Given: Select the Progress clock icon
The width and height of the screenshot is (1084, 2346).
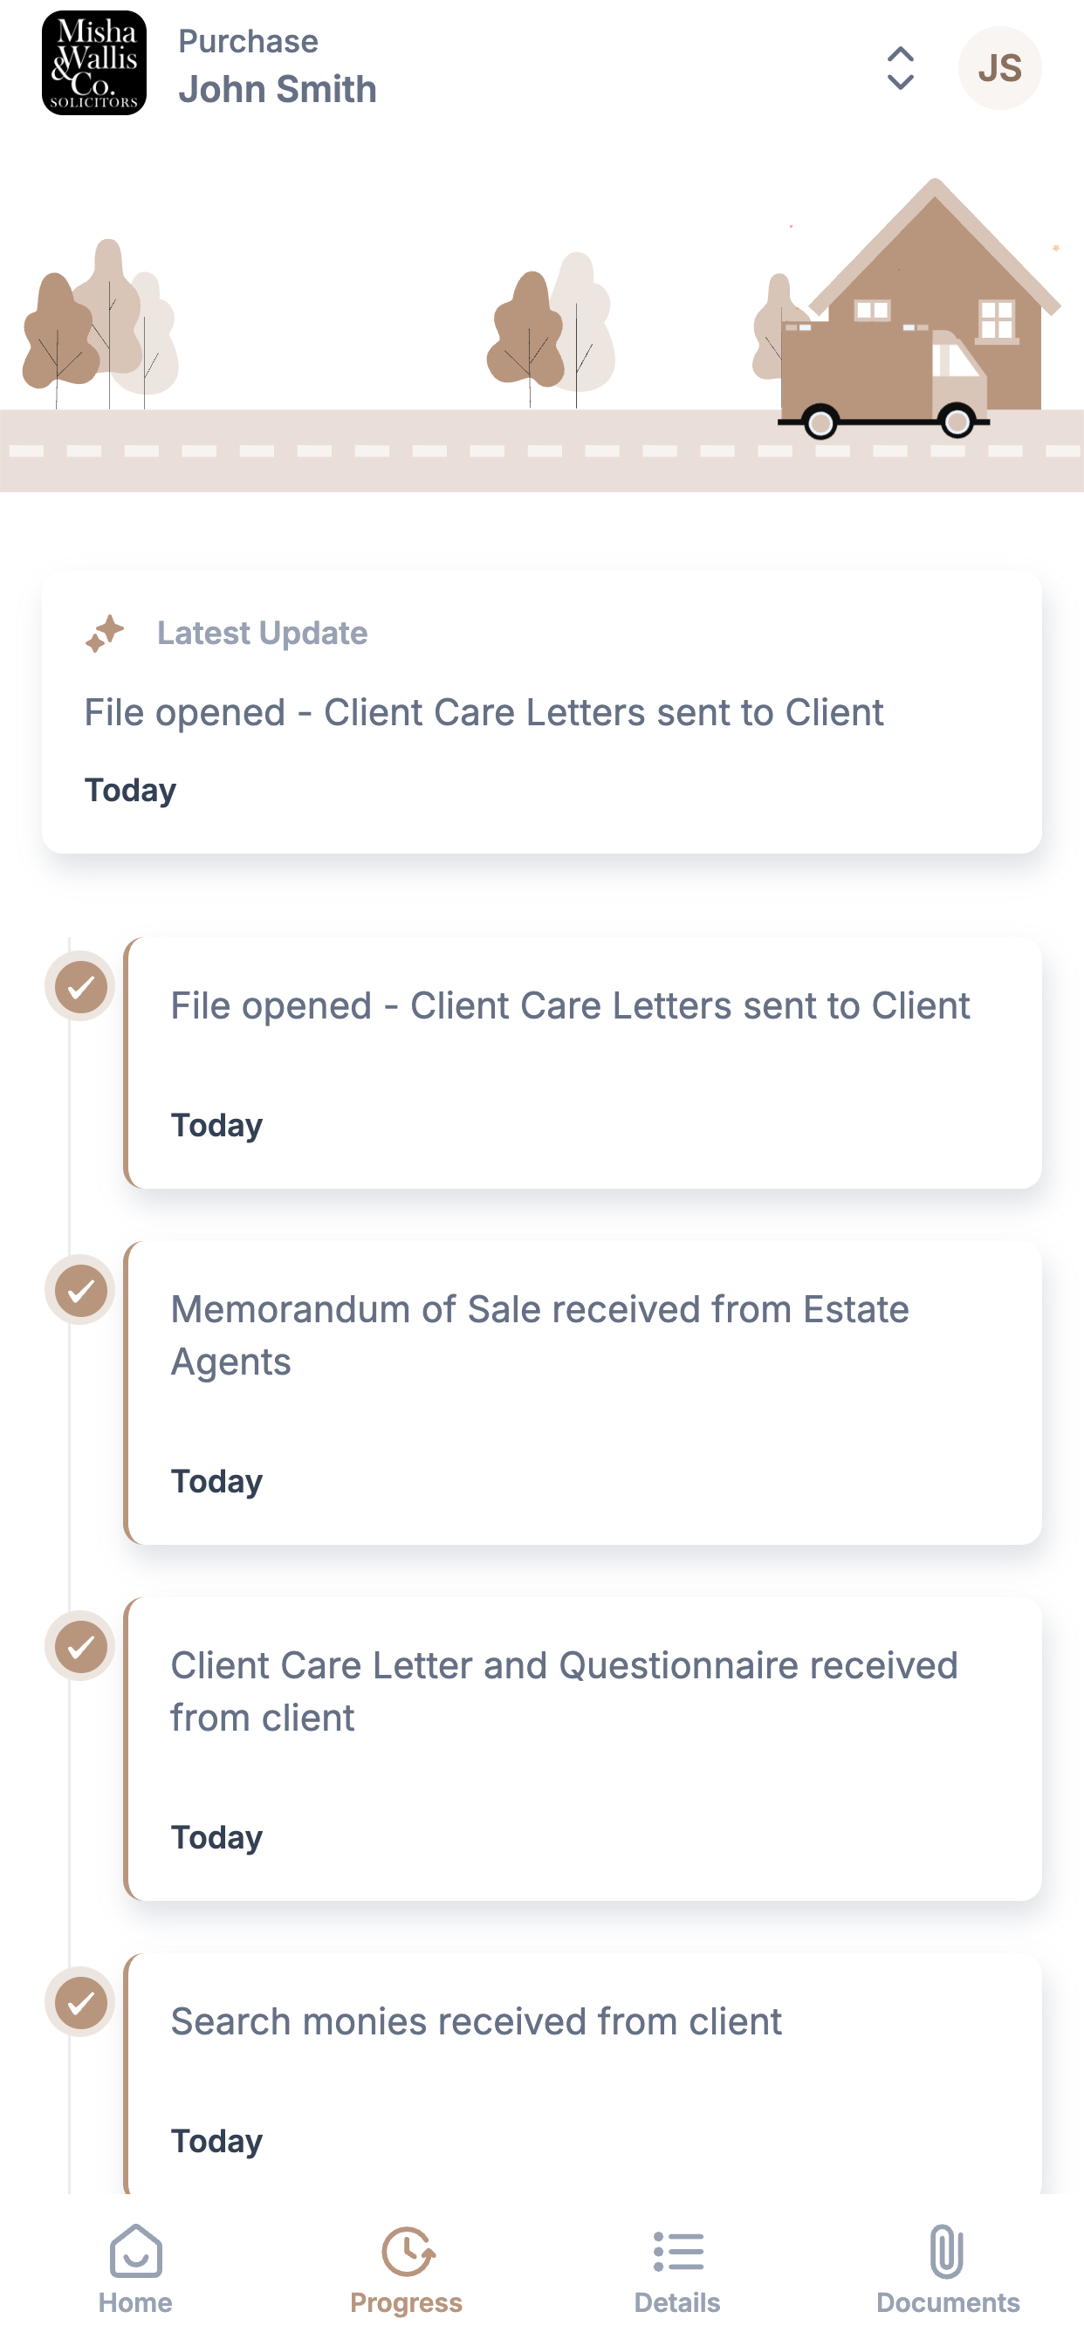Looking at the screenshot, I should [408, 2251].
